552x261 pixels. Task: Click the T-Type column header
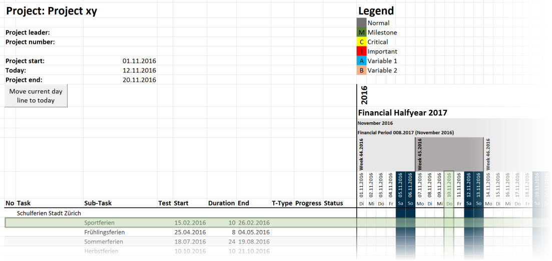click(x=282, y=203)
